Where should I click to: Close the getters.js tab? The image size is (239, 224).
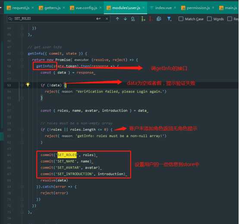(x=64, y=8)
